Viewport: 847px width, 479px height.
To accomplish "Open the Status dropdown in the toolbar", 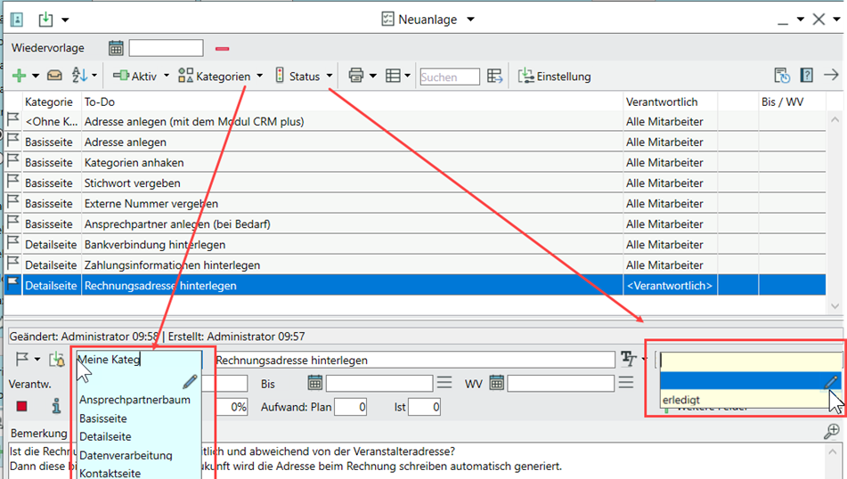I will click(x=304, y=77).
